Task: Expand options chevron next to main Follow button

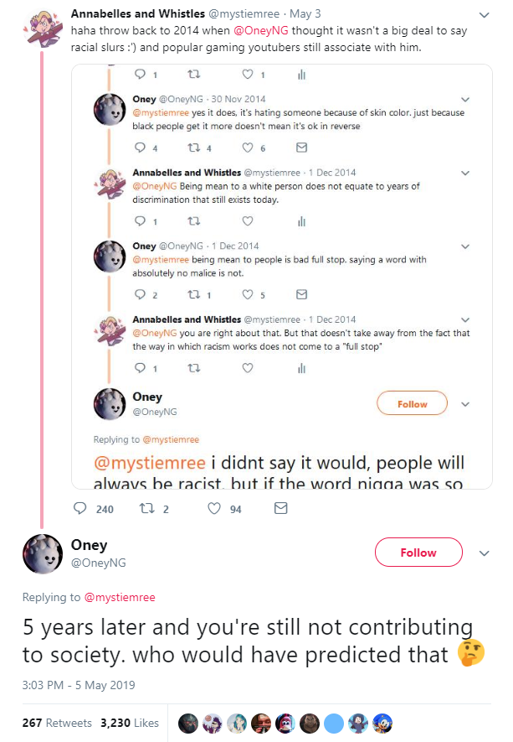Action: 484,553
